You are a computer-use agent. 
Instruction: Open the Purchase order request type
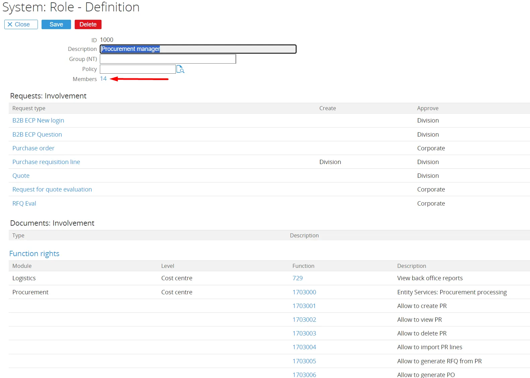33,148
